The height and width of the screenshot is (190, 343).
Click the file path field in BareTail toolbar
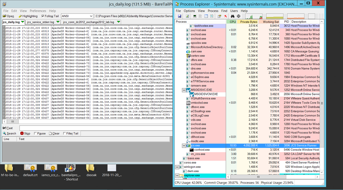pyautogui.click(x=133, y=16)
